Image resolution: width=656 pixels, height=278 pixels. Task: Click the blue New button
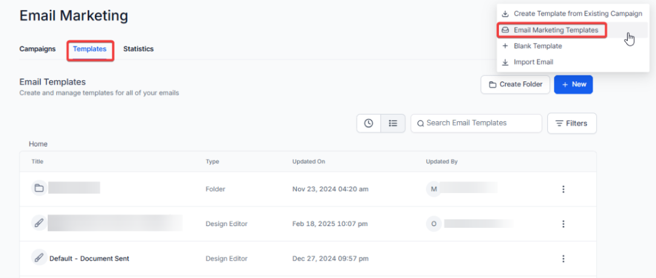[x=573, y=84]
